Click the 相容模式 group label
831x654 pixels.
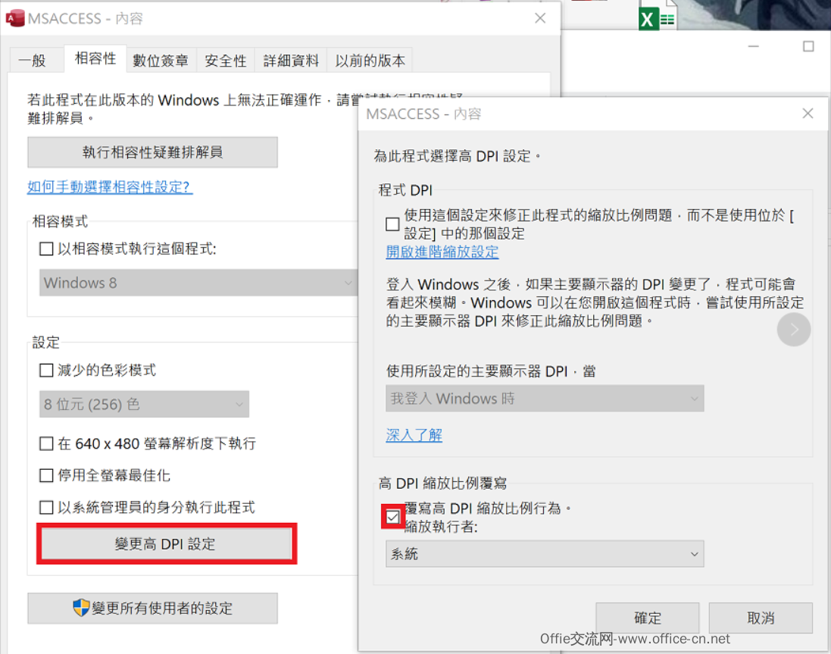pyautogui.click(x=60, y=221)
